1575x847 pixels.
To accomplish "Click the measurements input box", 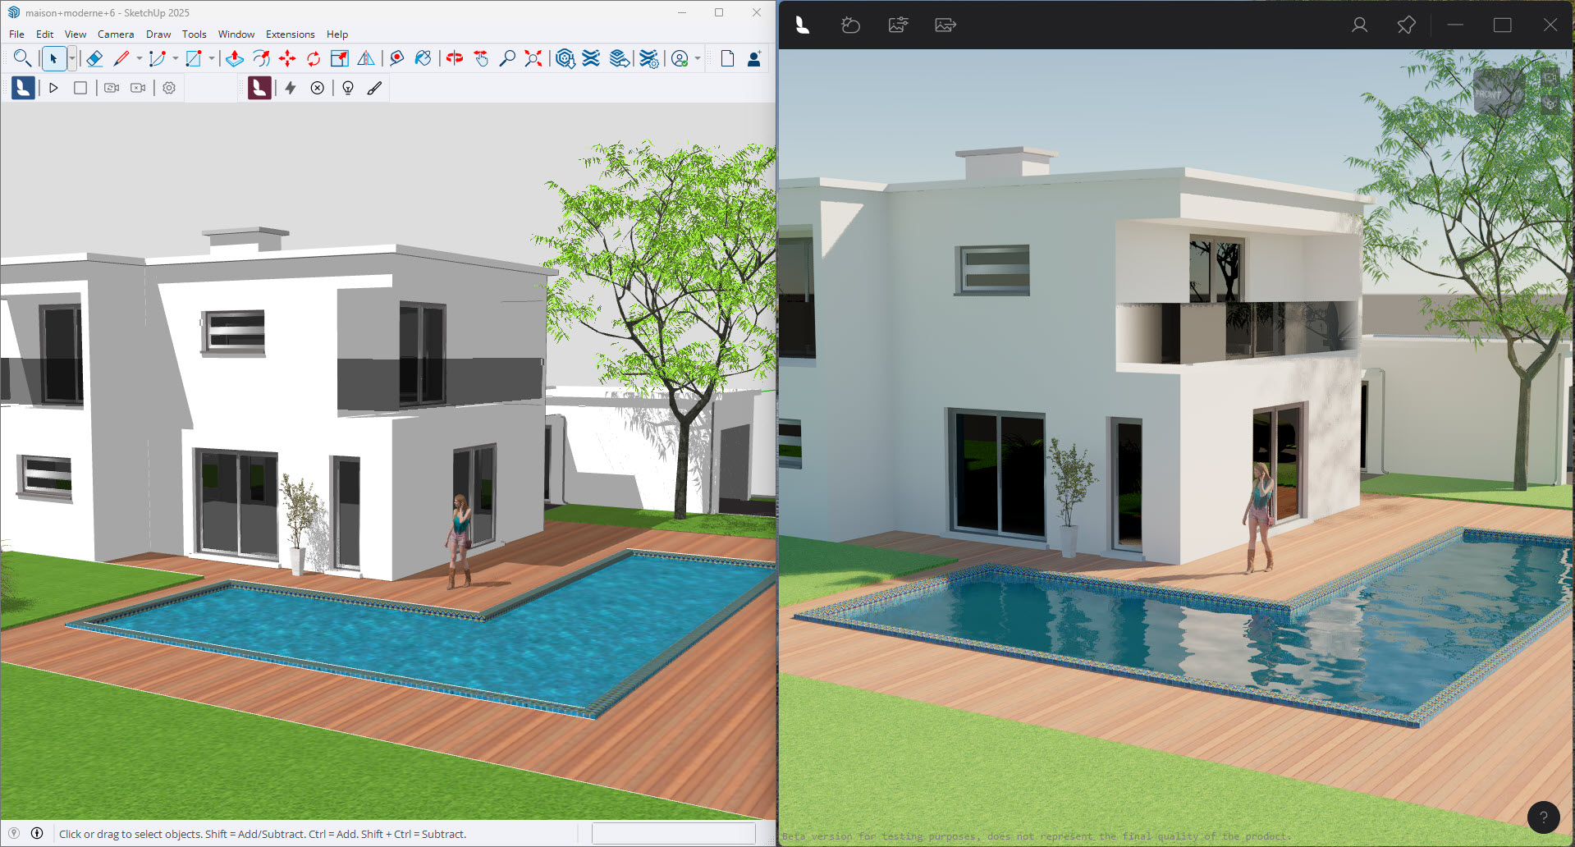I will point(673,834).
